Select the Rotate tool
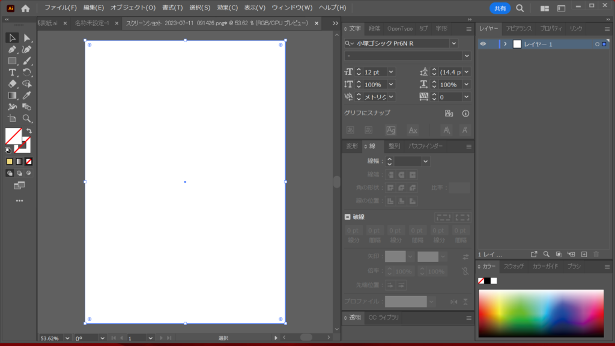Image resolution: width=615 pixels, height=346 pixels. 26,72
